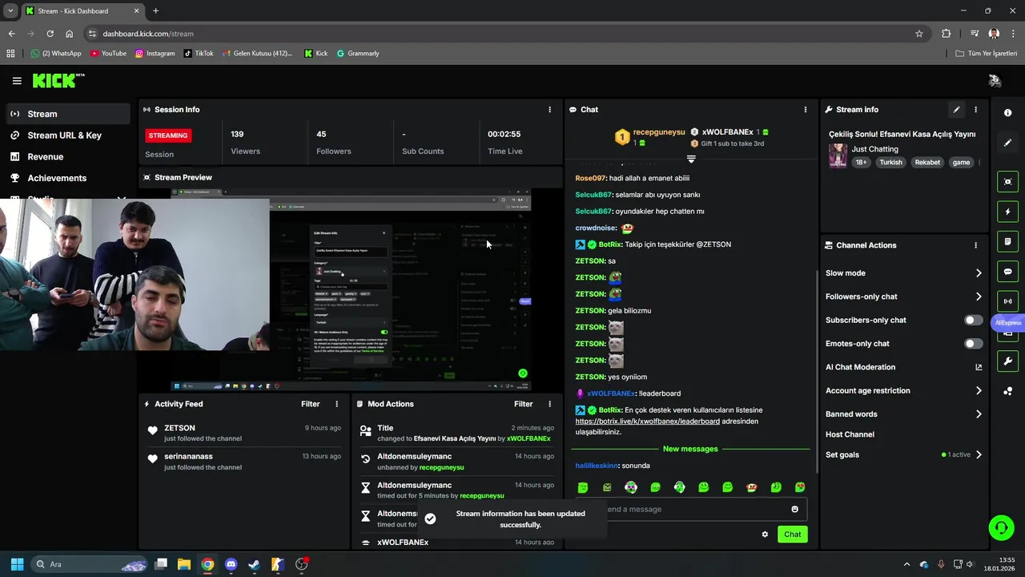Viewport: 1025px width, 577px height.
Task: Open the green support chat bubble
Action: click(x=1001, y=527)
